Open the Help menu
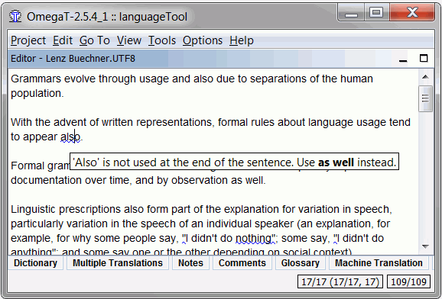Viewport: 442px width, 299px height. (x=242, y=40)
